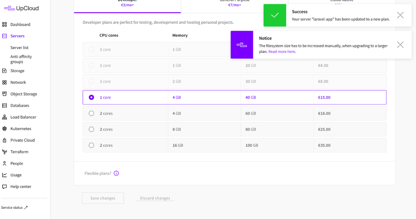Viewport: 416px width, 219px height.
Task: Open Server list in sidebar
Action: (19, 47)
